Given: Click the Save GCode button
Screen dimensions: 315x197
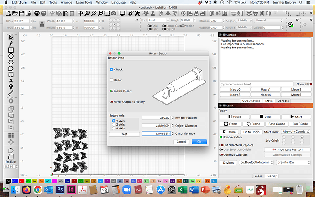Looking at the screenshot, I should click(277, 124).
